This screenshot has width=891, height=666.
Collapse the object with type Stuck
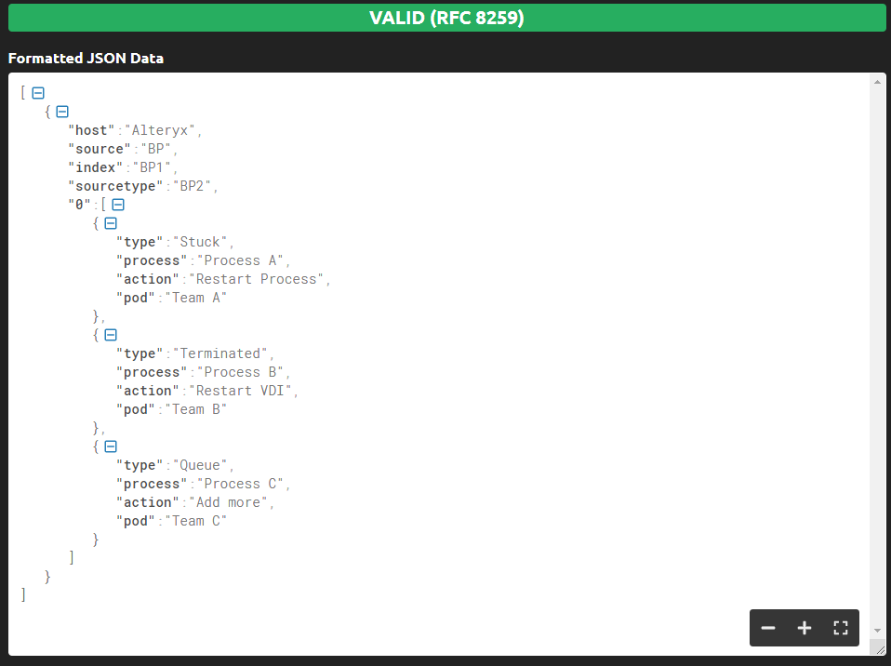click(x=110, y=223)
